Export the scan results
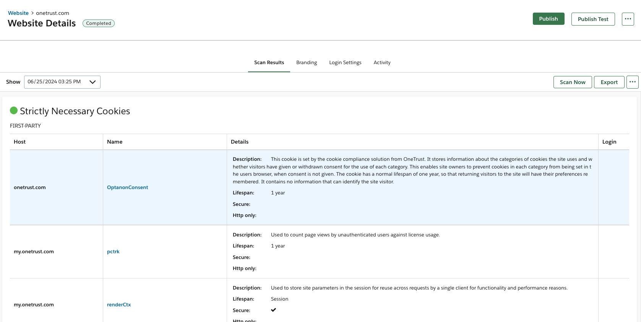The width and height of the screenshot is (641, 322). tap(609, 82)
